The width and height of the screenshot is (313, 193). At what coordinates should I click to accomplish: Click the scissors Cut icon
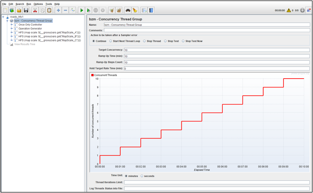(35, 10)
